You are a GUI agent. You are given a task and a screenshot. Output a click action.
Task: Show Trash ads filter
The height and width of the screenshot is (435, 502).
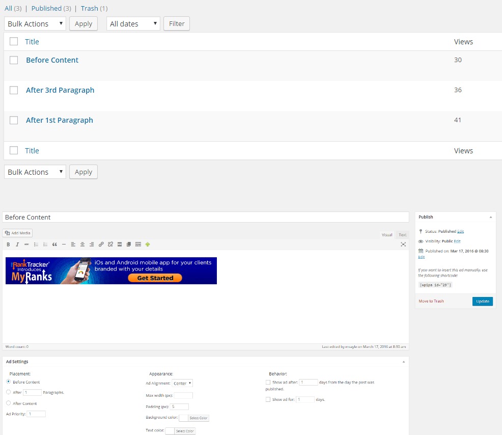pyautogui.click(x=89, y=8)
